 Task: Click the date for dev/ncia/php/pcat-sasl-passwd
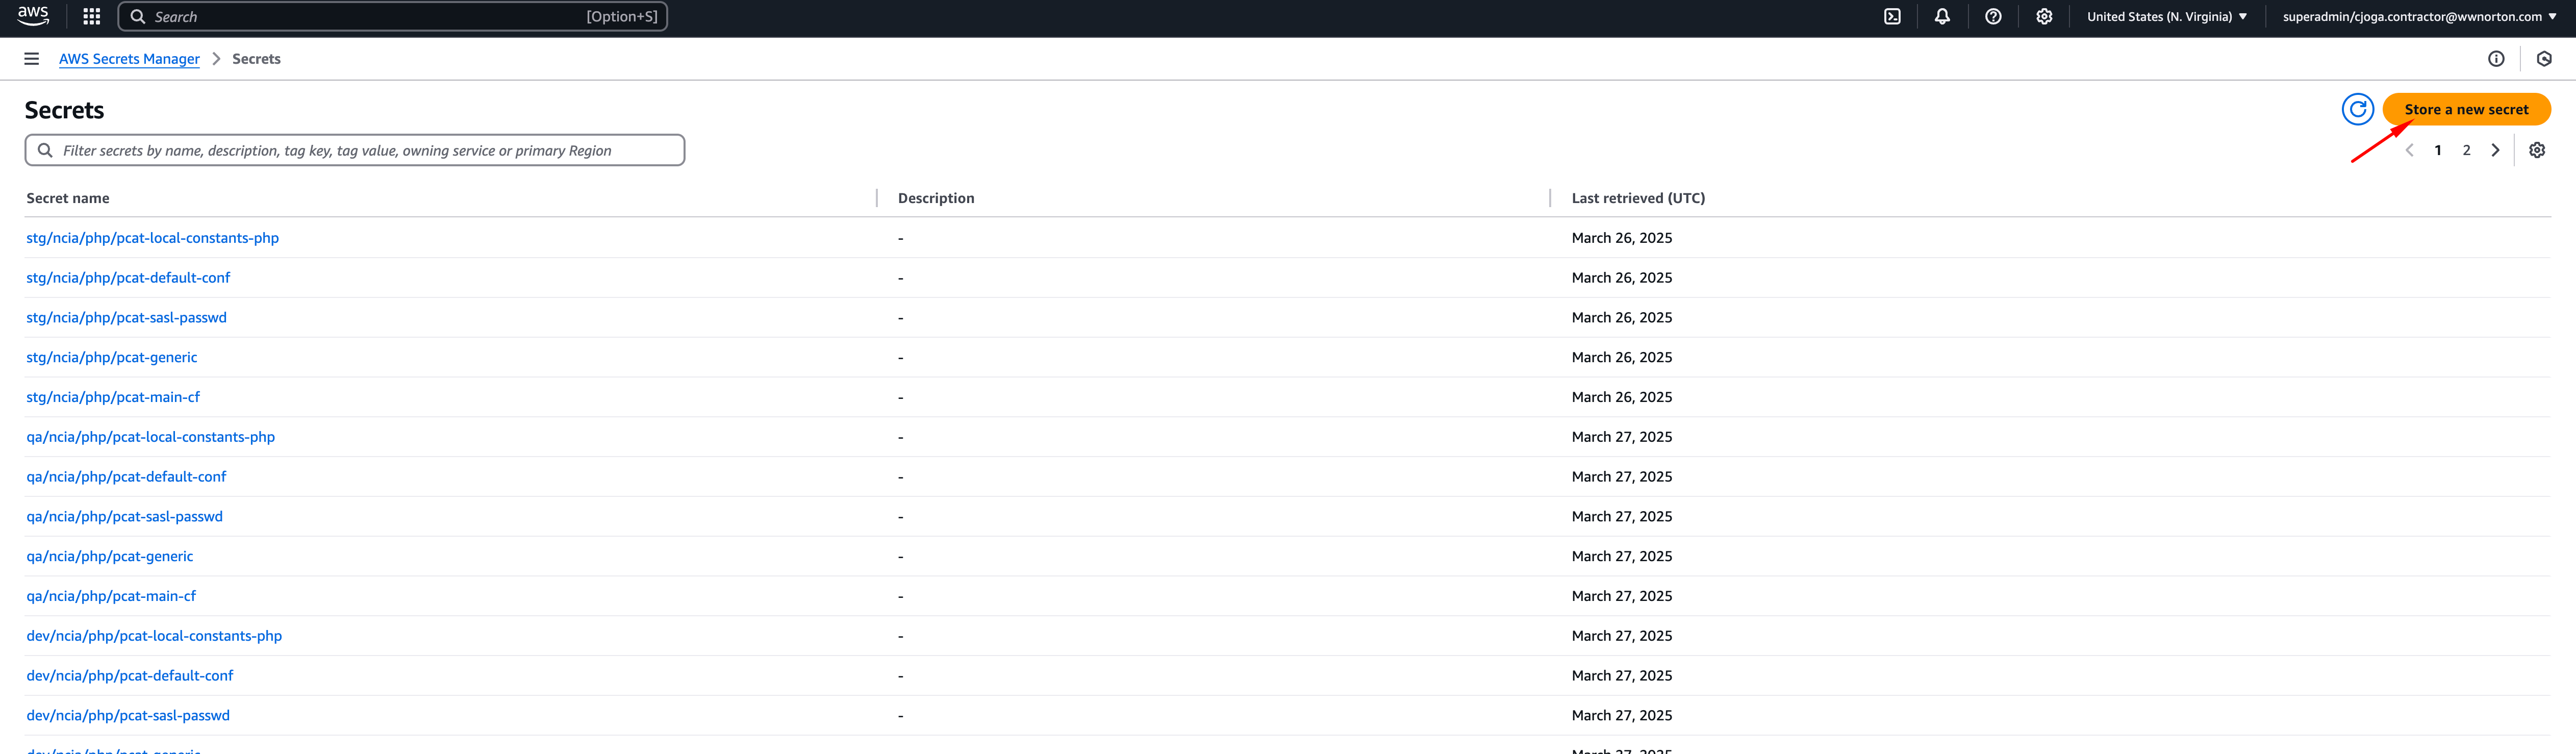[x=1621, y=716]
